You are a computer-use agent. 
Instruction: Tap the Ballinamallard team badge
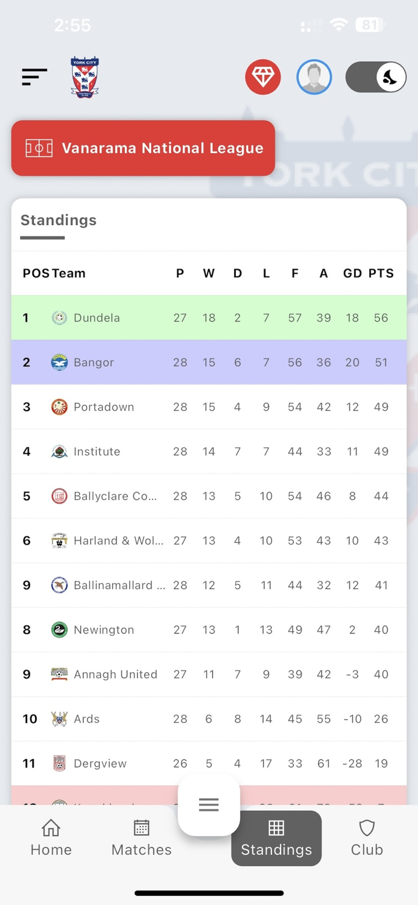click(59, 585)
